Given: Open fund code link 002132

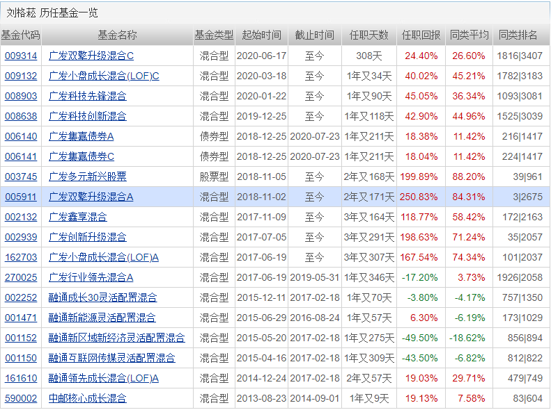Looking at the screenshot, I should pos(21,218).
